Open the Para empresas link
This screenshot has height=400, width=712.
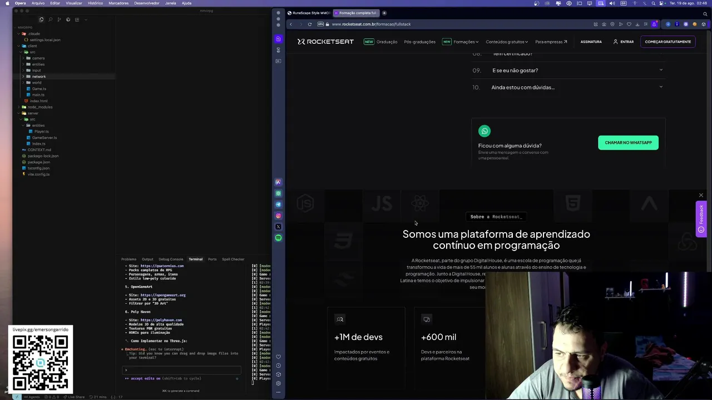(x=551, y=42)
